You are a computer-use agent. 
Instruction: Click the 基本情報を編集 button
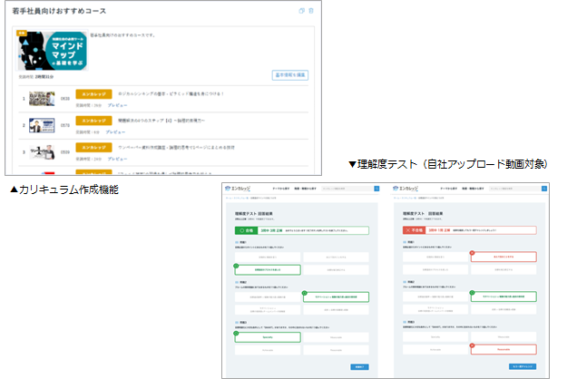point(290,75)
